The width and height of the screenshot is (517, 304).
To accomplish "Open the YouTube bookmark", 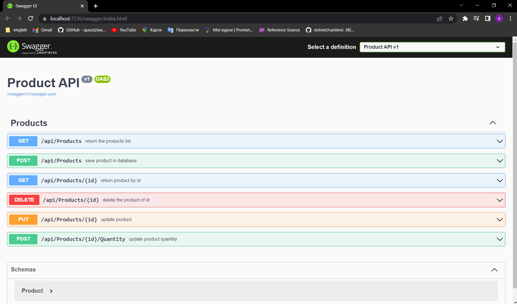I will pos(124,30).
